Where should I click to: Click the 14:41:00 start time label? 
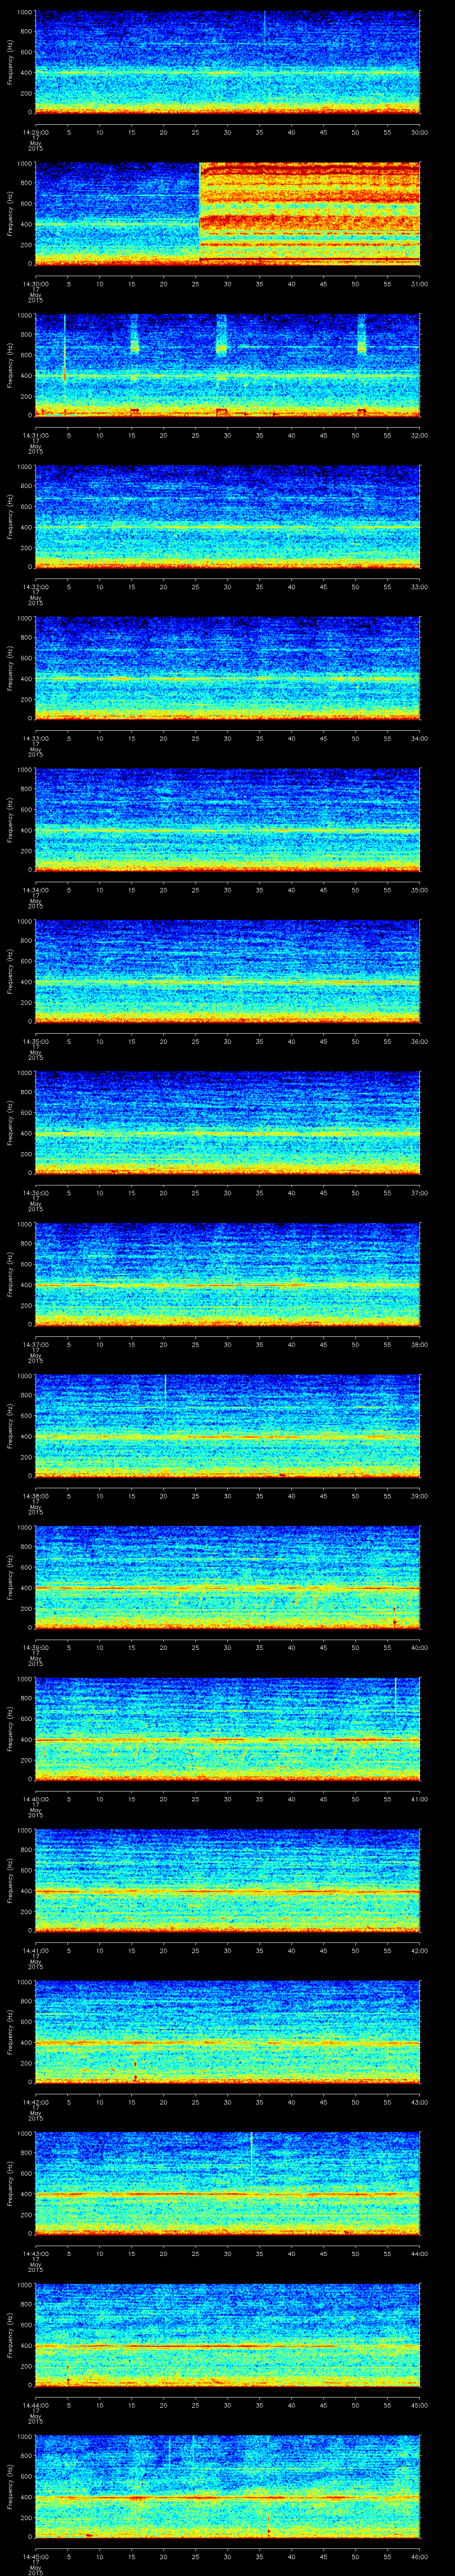(x=36, y=1950)
